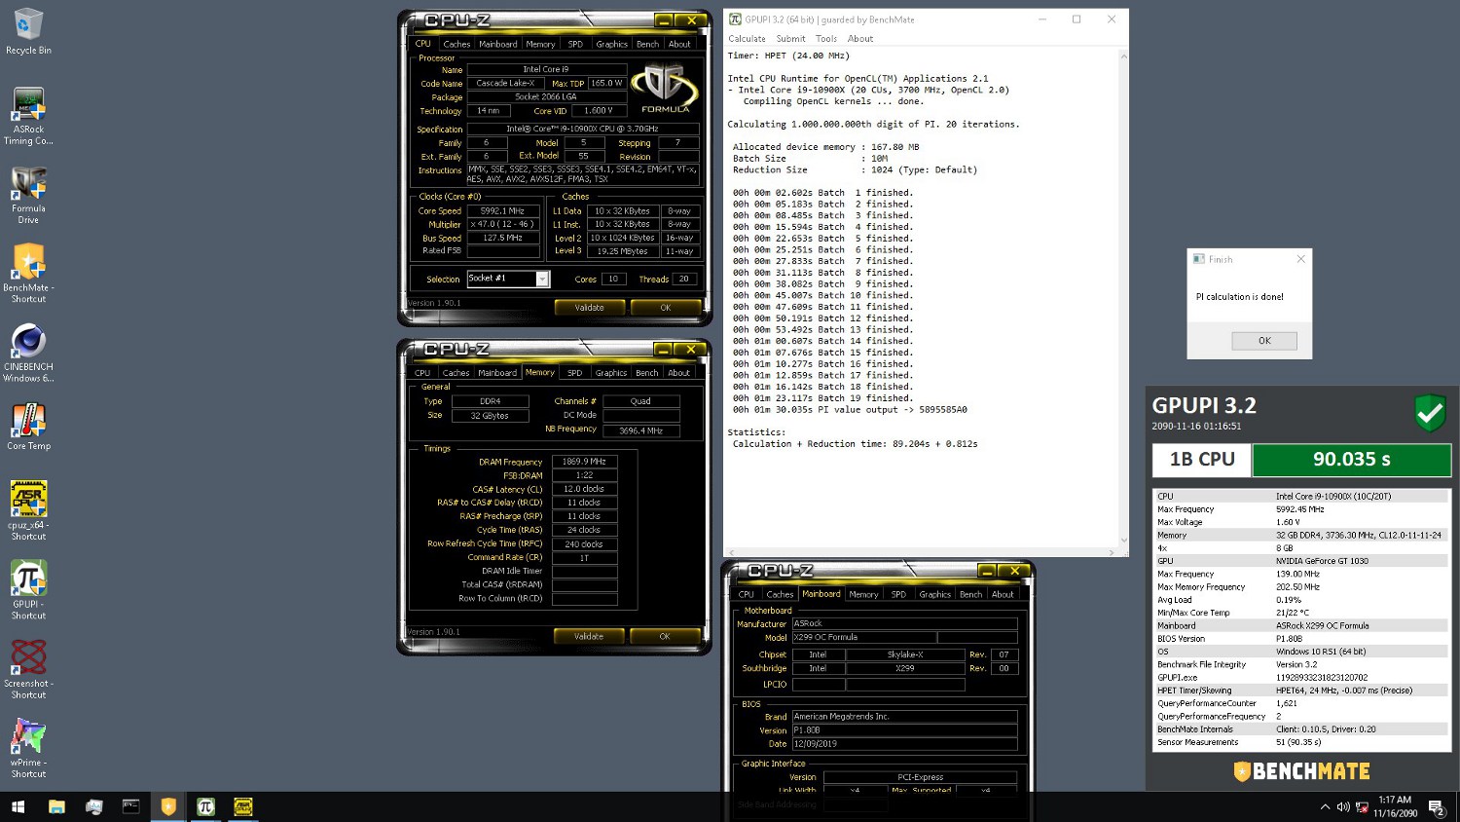This screenshot has height=822, width=1460.
Task: Click the DDR4 memory type field
Action: (x=491, y=401)
